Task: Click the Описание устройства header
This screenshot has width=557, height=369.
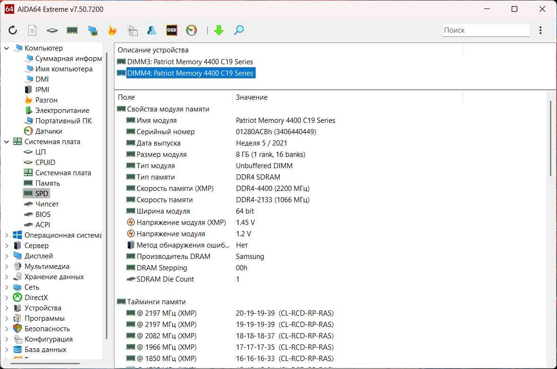Action: pos(289,50)
